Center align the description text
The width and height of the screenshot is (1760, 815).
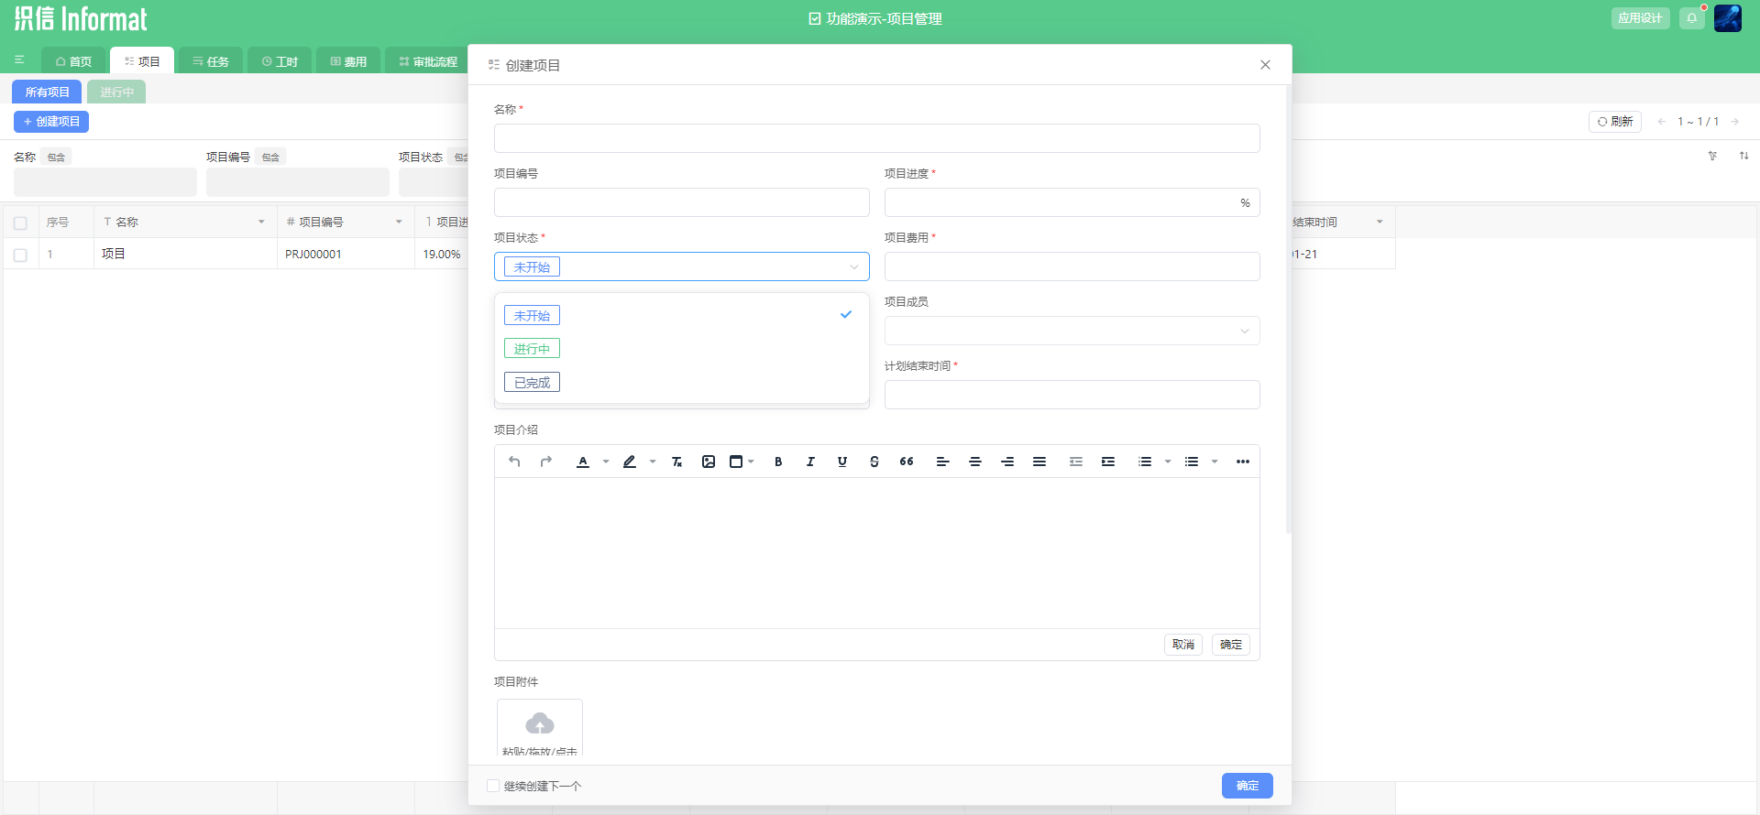975,462
